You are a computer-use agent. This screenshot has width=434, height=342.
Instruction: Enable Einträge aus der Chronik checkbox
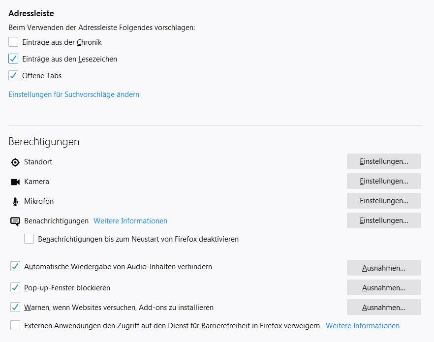pos(13,42)
